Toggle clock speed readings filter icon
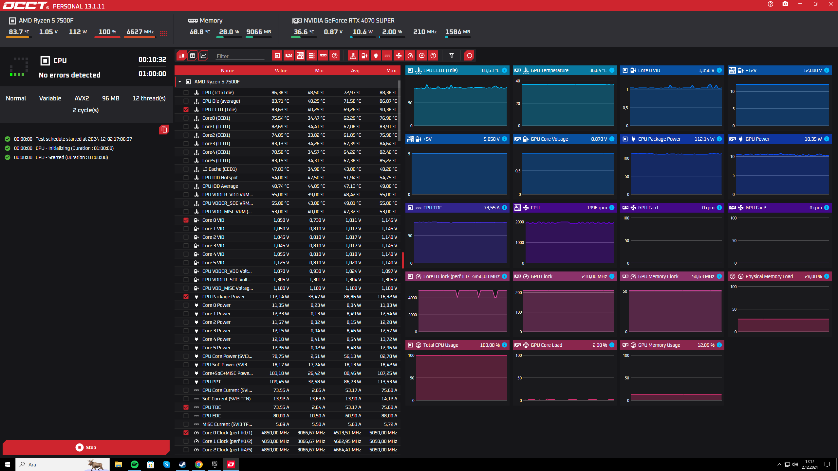 [x=410, y=56]
